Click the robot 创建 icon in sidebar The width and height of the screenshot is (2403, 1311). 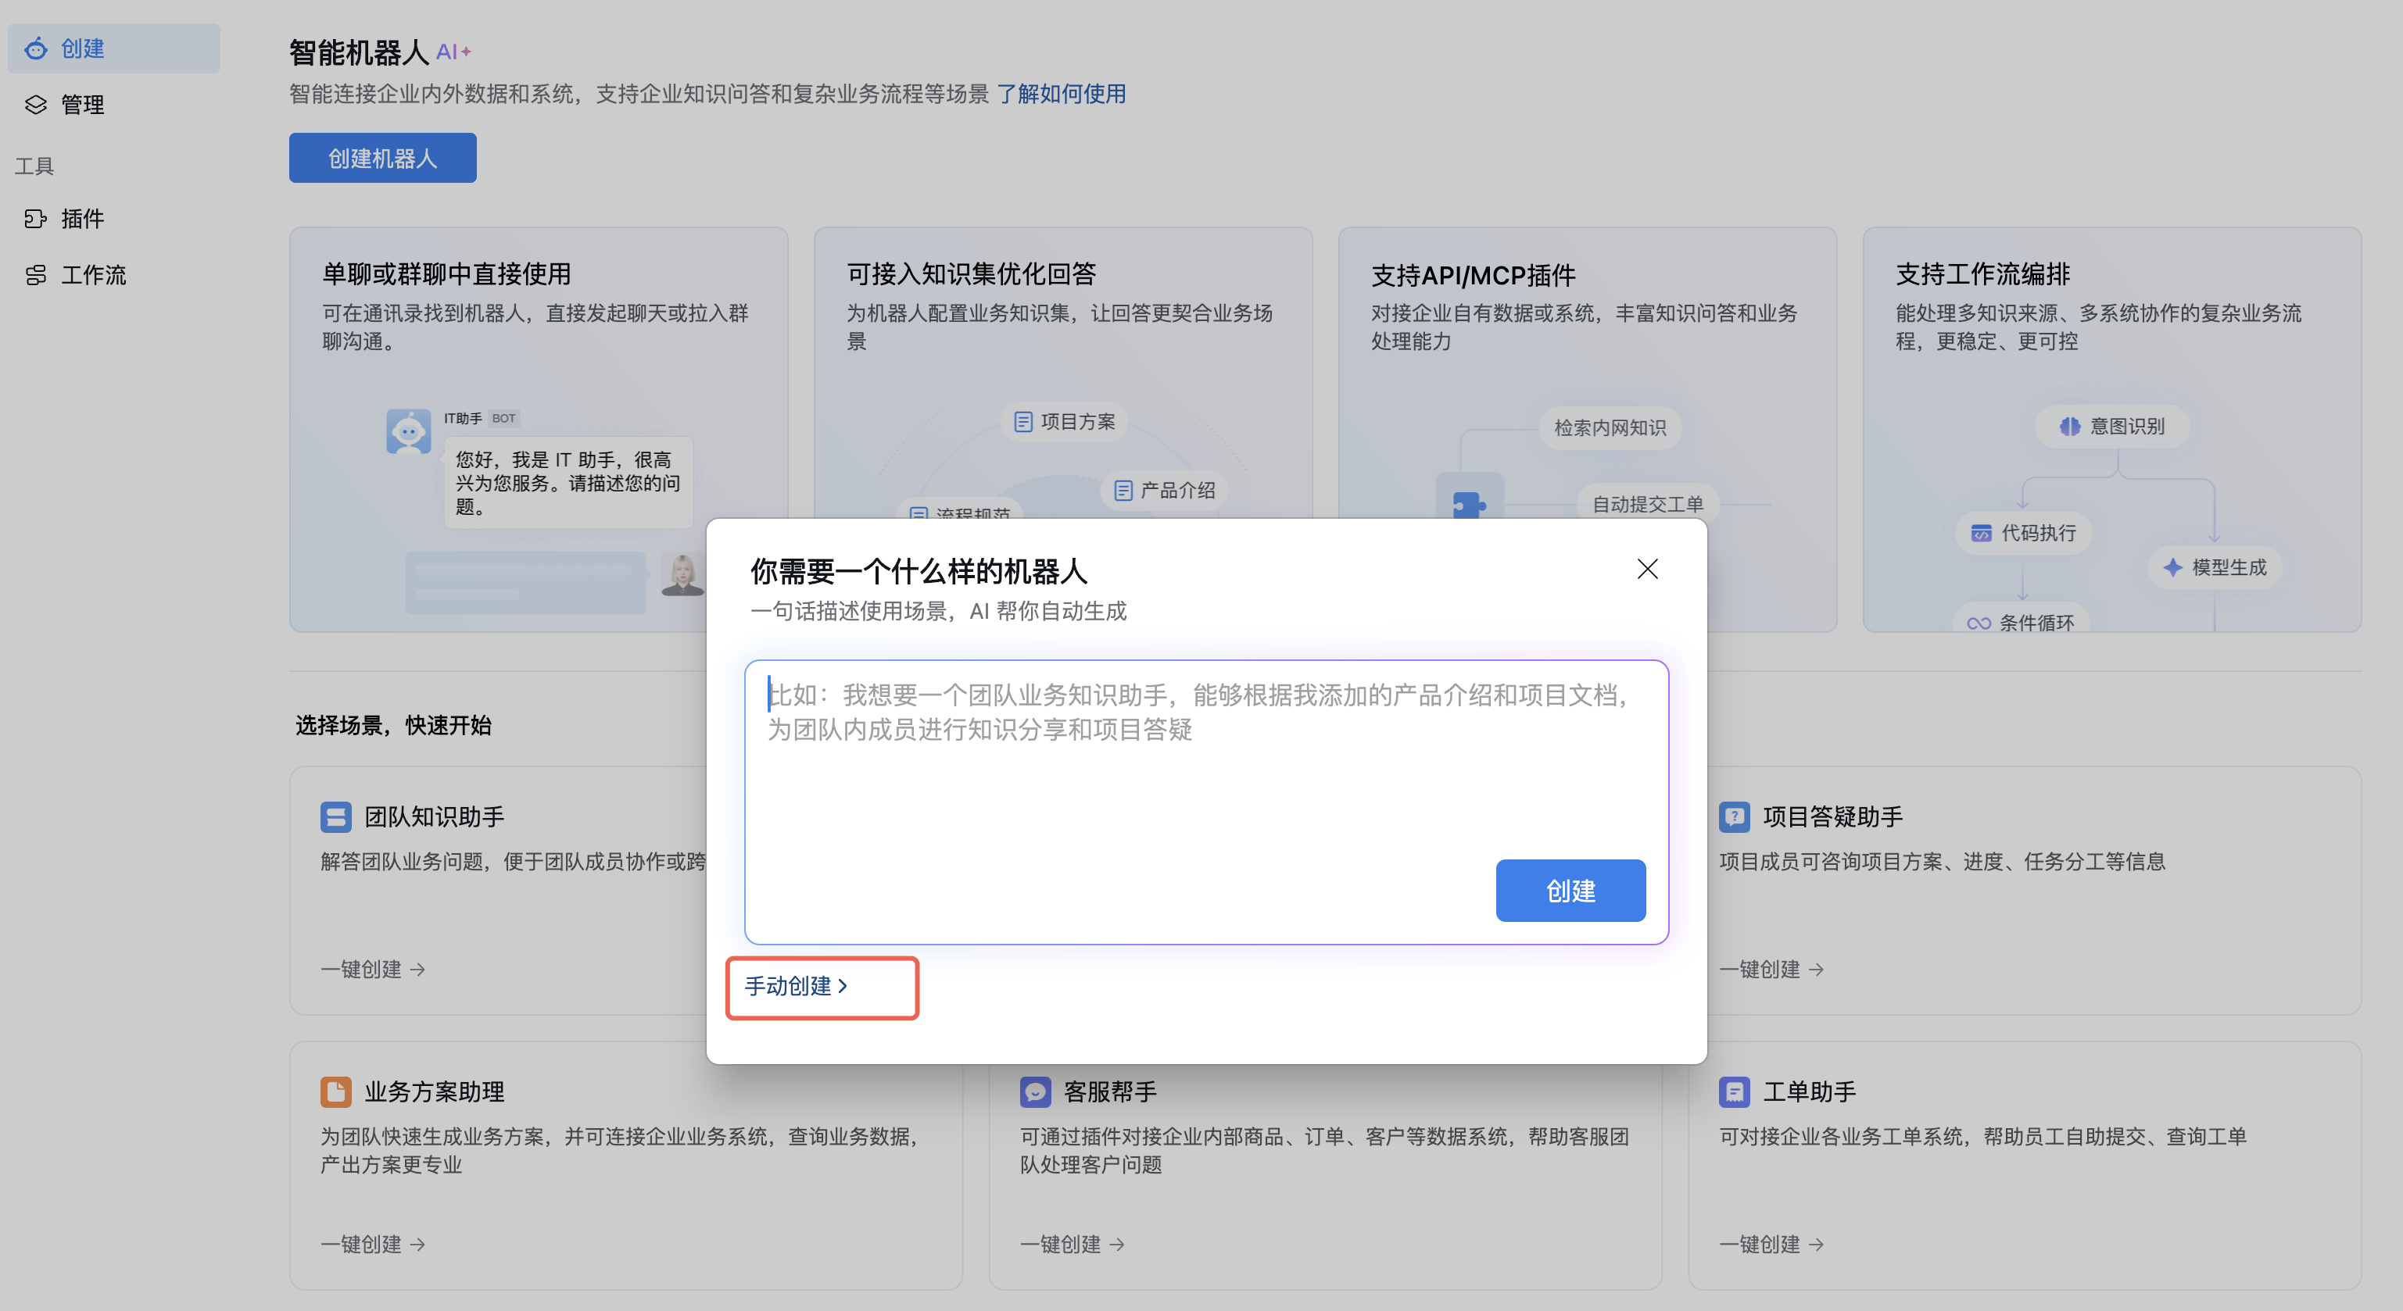pyautogui.click(x=35, y=48)
